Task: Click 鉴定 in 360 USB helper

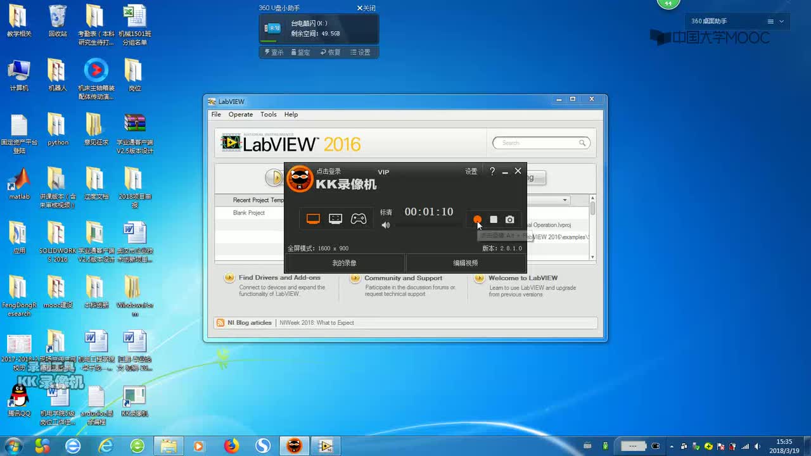Action: 300,53
